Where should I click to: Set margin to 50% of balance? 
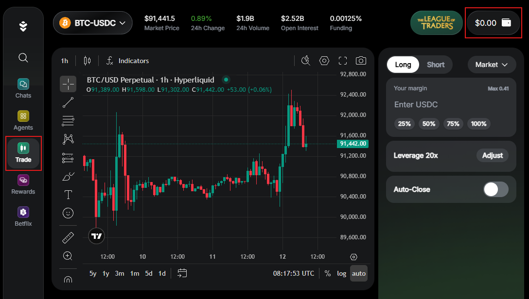pos(428,124)
